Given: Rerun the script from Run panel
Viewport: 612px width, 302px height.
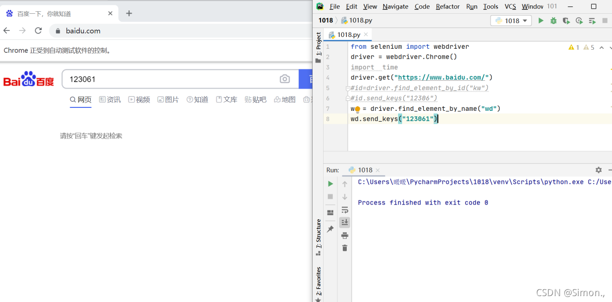Looking at the screenshot, I should tap(330, 184).
